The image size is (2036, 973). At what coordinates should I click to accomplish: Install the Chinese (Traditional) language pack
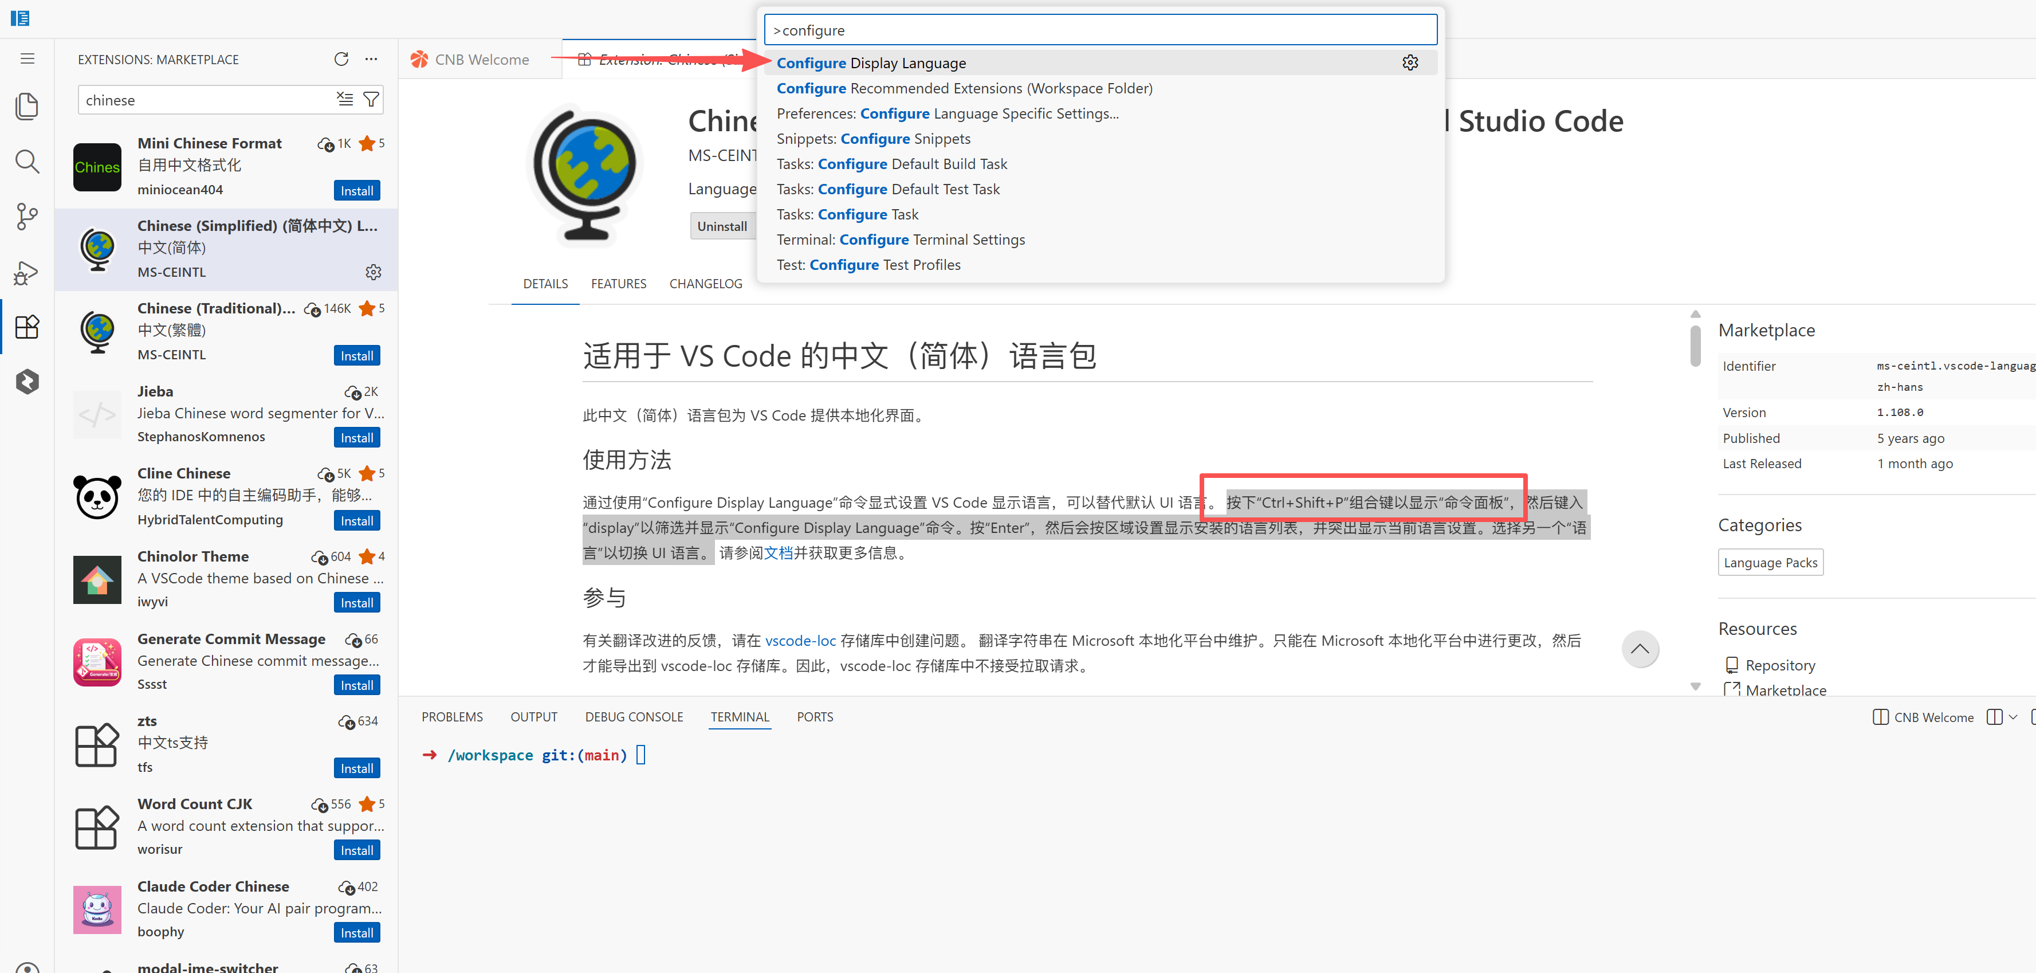click(x=356, y=356)
